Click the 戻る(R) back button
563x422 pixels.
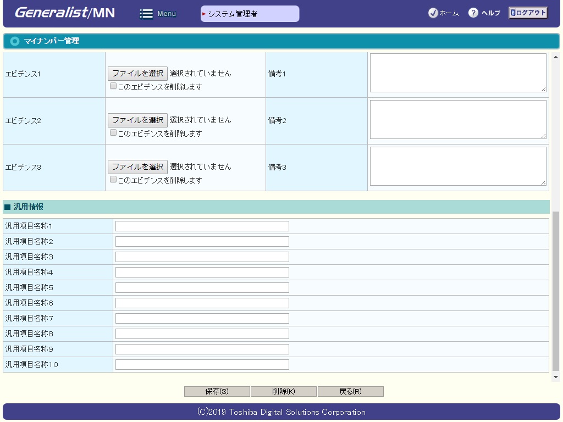point(350,392)
